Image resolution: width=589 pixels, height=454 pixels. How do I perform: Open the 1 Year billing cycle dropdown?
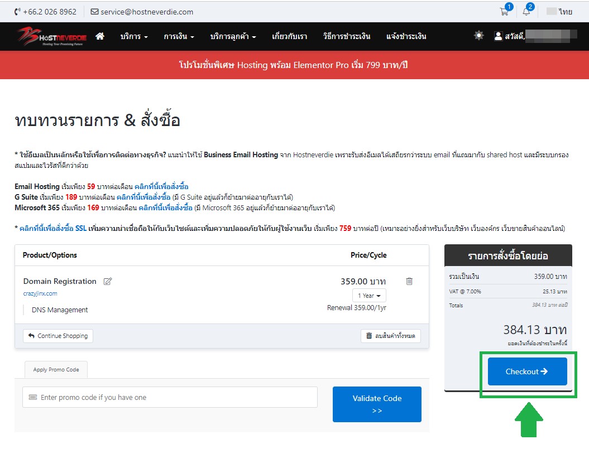coord(369,296)
